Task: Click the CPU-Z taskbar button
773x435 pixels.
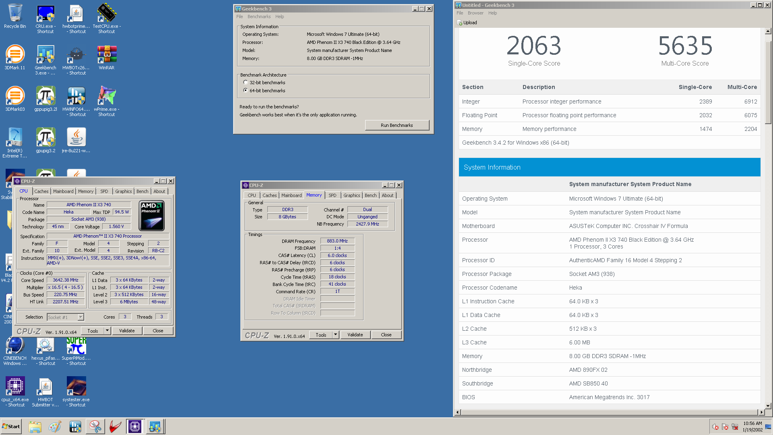Action: [x=134, y=427]
